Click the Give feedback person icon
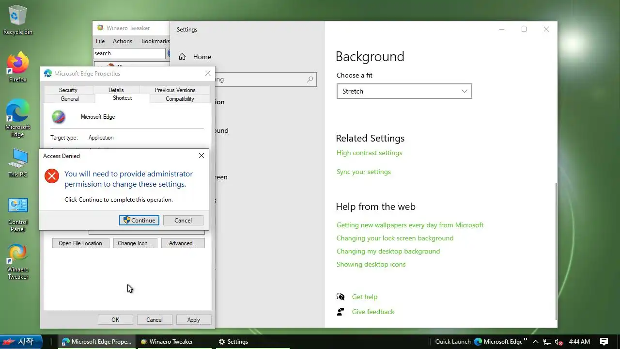This screenshot has width=620, height=349. (341, 312)
